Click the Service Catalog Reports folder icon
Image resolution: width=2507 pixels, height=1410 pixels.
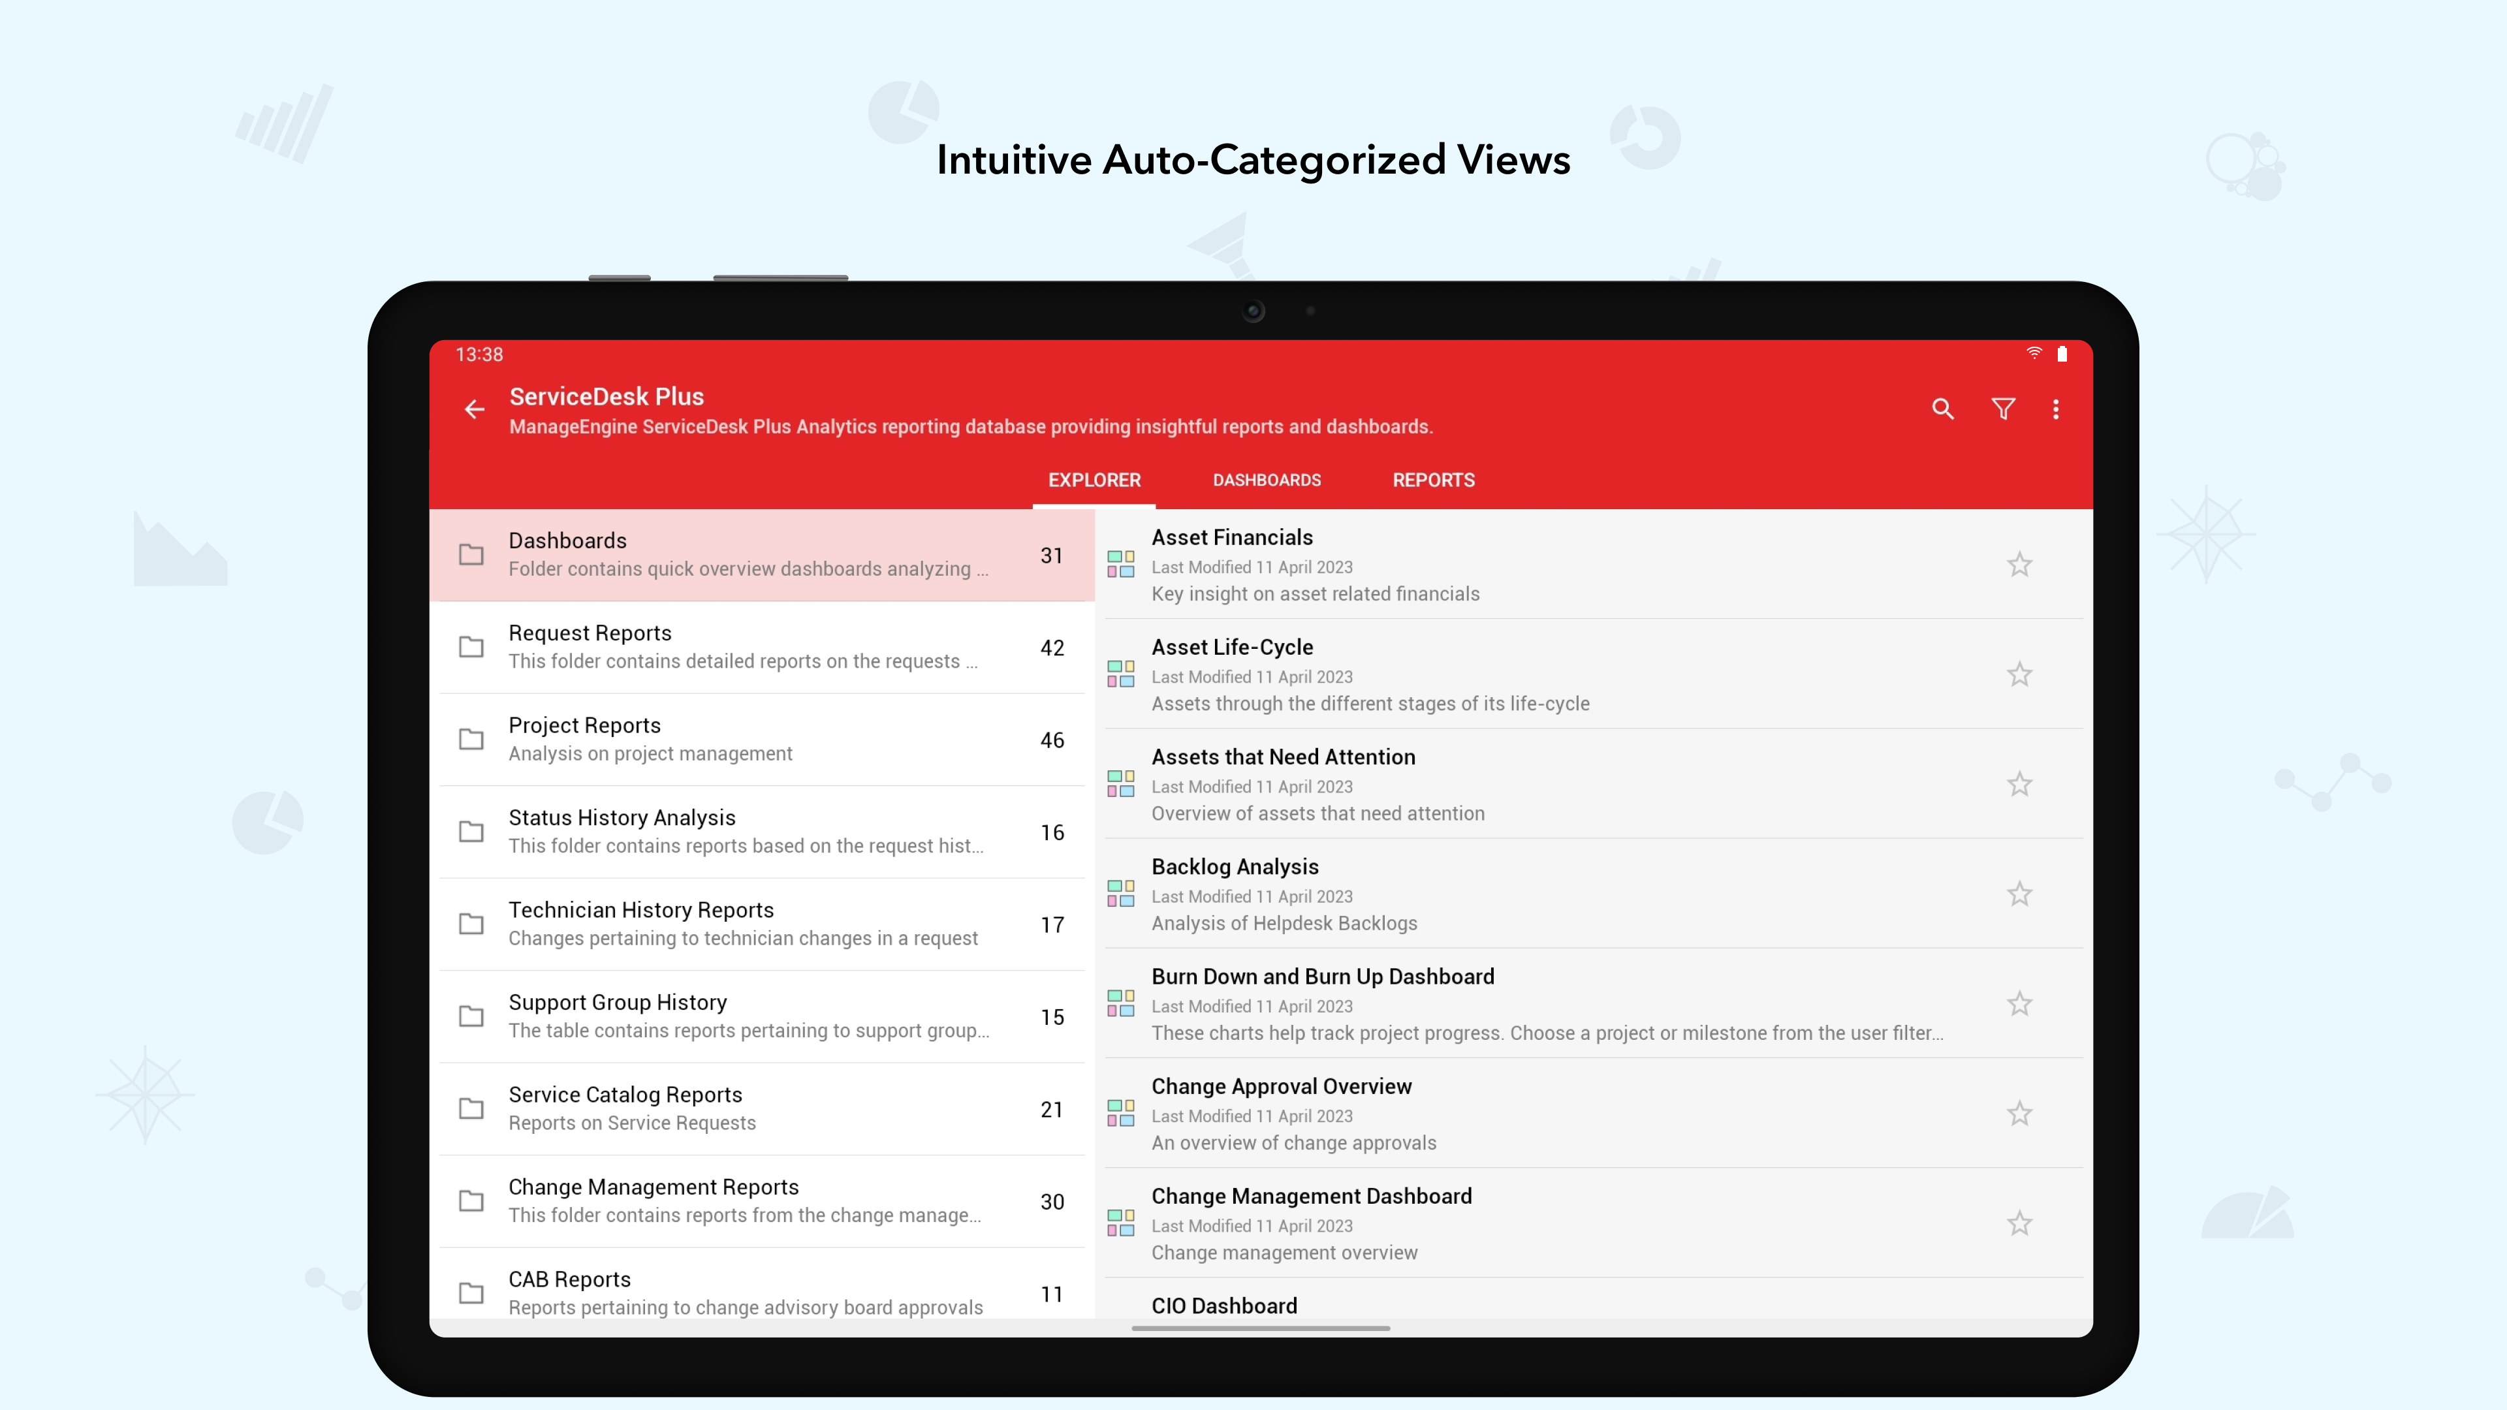tap(471, 1109)
